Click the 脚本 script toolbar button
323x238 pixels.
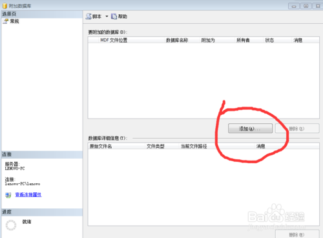94,17
